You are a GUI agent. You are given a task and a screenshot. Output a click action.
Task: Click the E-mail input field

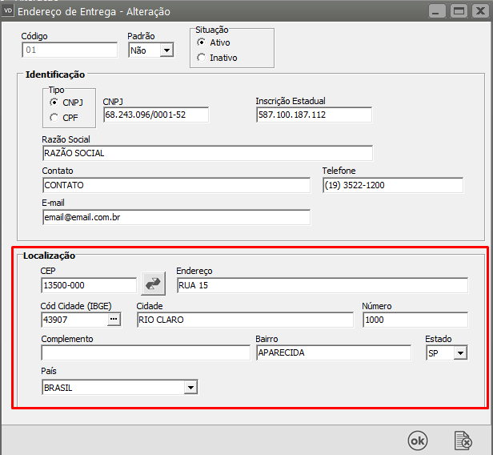tap(175, 217)
